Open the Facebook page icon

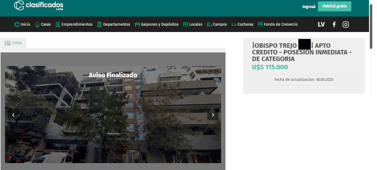pyautogui.click(x=334, y=25)
